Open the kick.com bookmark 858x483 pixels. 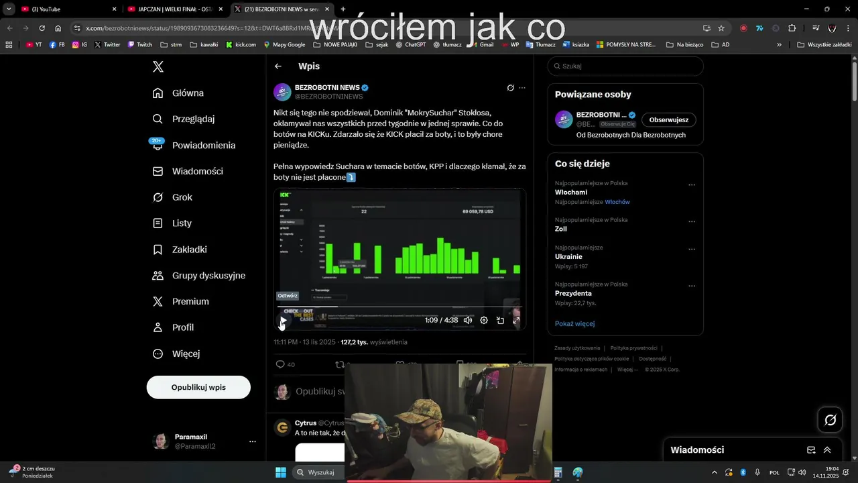241,45
